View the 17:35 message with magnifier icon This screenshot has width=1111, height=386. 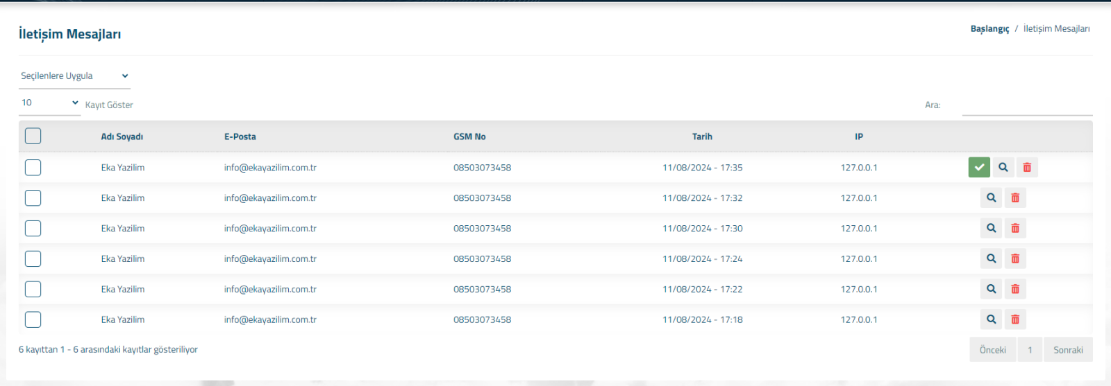[x=1003, y=167]
